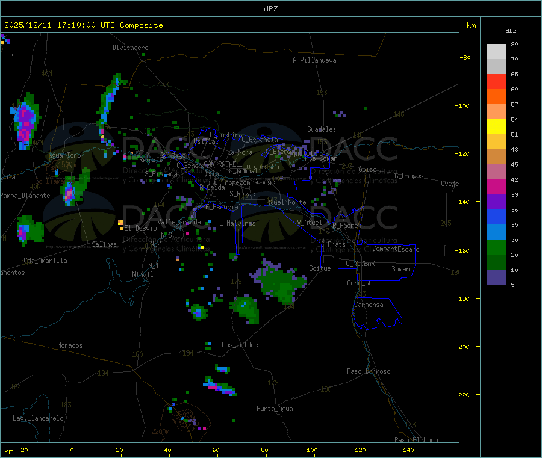Click the magenta 39-42 dBZ legend swatch
This screenshot has width=542, height=458.
point(496,187)
